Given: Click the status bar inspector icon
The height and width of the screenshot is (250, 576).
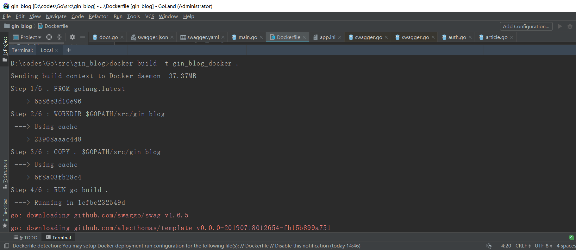Looking at the screenshot, I should pos(489,246).
